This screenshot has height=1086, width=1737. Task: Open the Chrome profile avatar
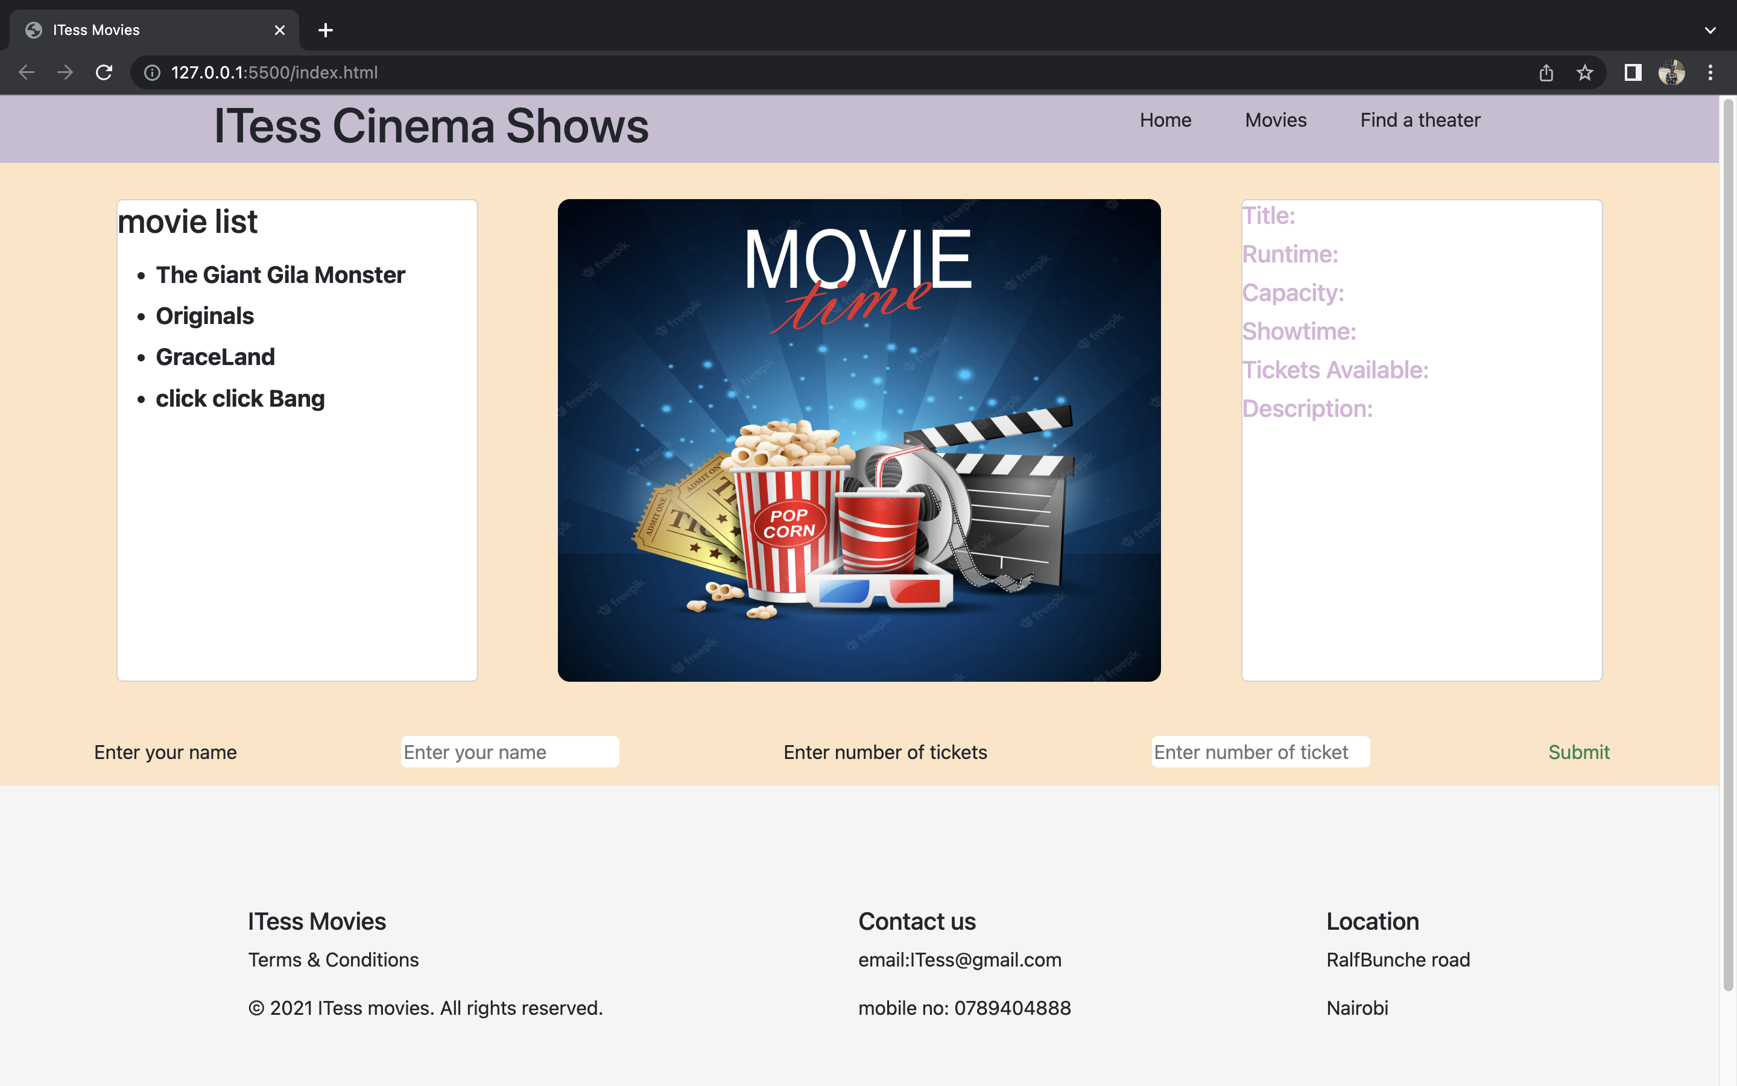coord(1671,72)
